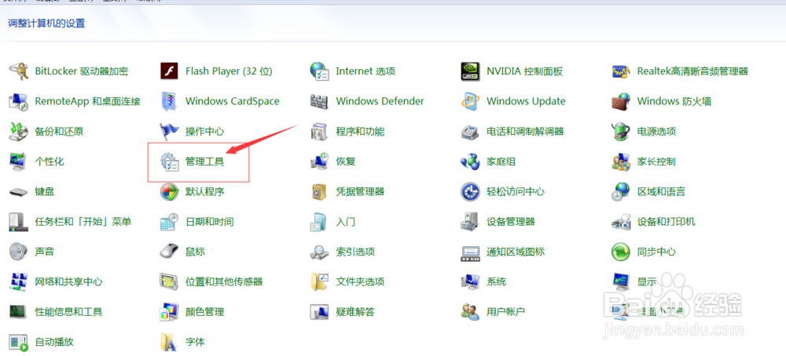Open the 通知区域图标 link
The width and height of the screenshot is (786, 356).
pos(516,252)
